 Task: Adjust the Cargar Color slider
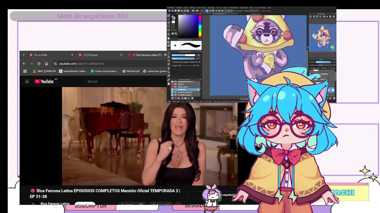click(189, 65)
